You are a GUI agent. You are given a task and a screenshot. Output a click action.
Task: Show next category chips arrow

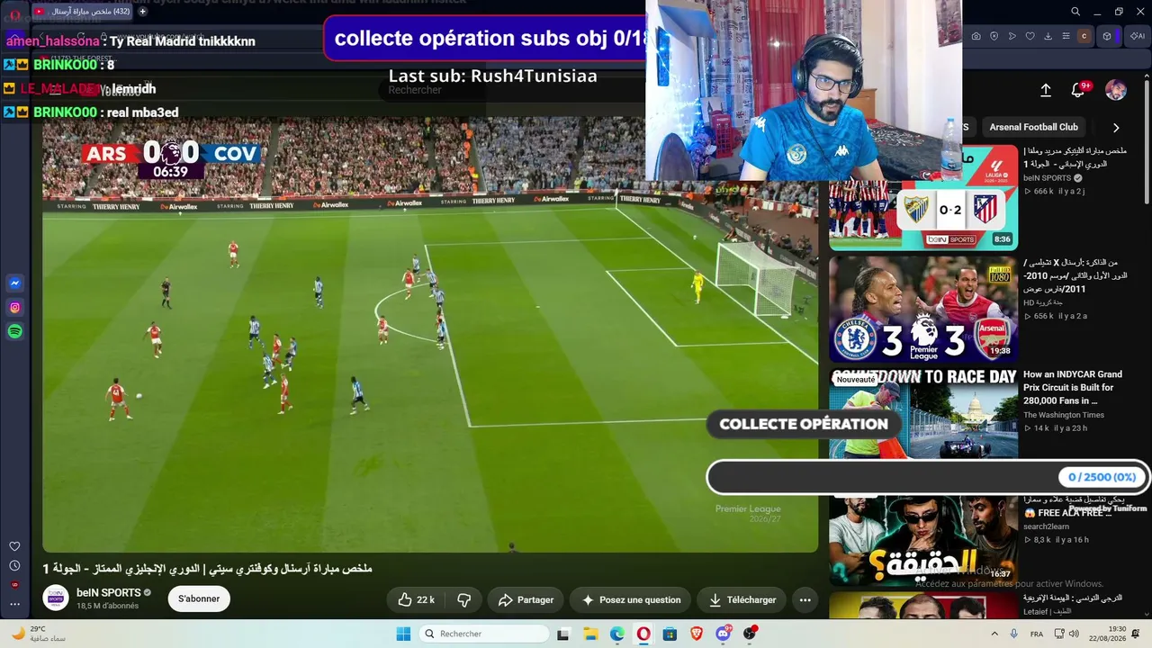pos(1116,128)
